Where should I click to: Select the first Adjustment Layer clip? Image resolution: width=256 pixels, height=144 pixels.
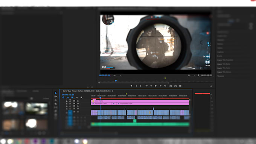tap(101, 103)
